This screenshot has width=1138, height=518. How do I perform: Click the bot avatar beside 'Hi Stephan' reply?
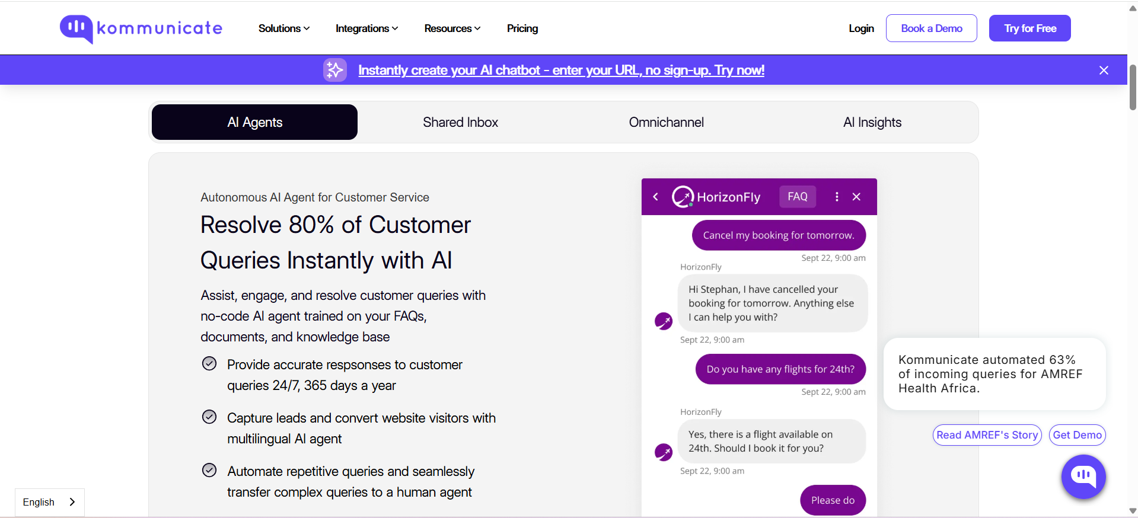pos(664,321)
